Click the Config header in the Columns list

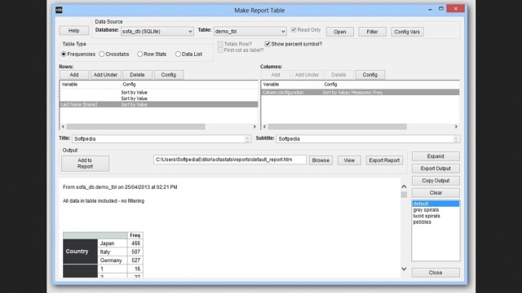coord(330,85)
